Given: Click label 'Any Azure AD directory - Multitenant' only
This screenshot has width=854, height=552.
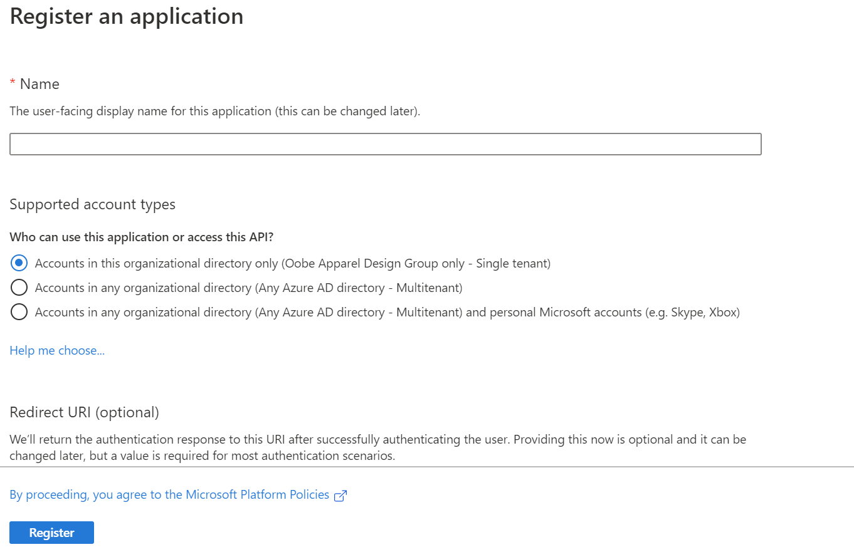Looking at the screenshot, I should pos(249,288).
